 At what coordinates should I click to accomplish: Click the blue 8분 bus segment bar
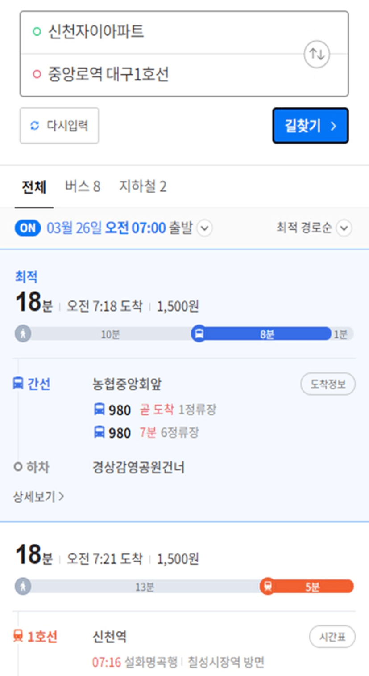(x=267, y=334)
